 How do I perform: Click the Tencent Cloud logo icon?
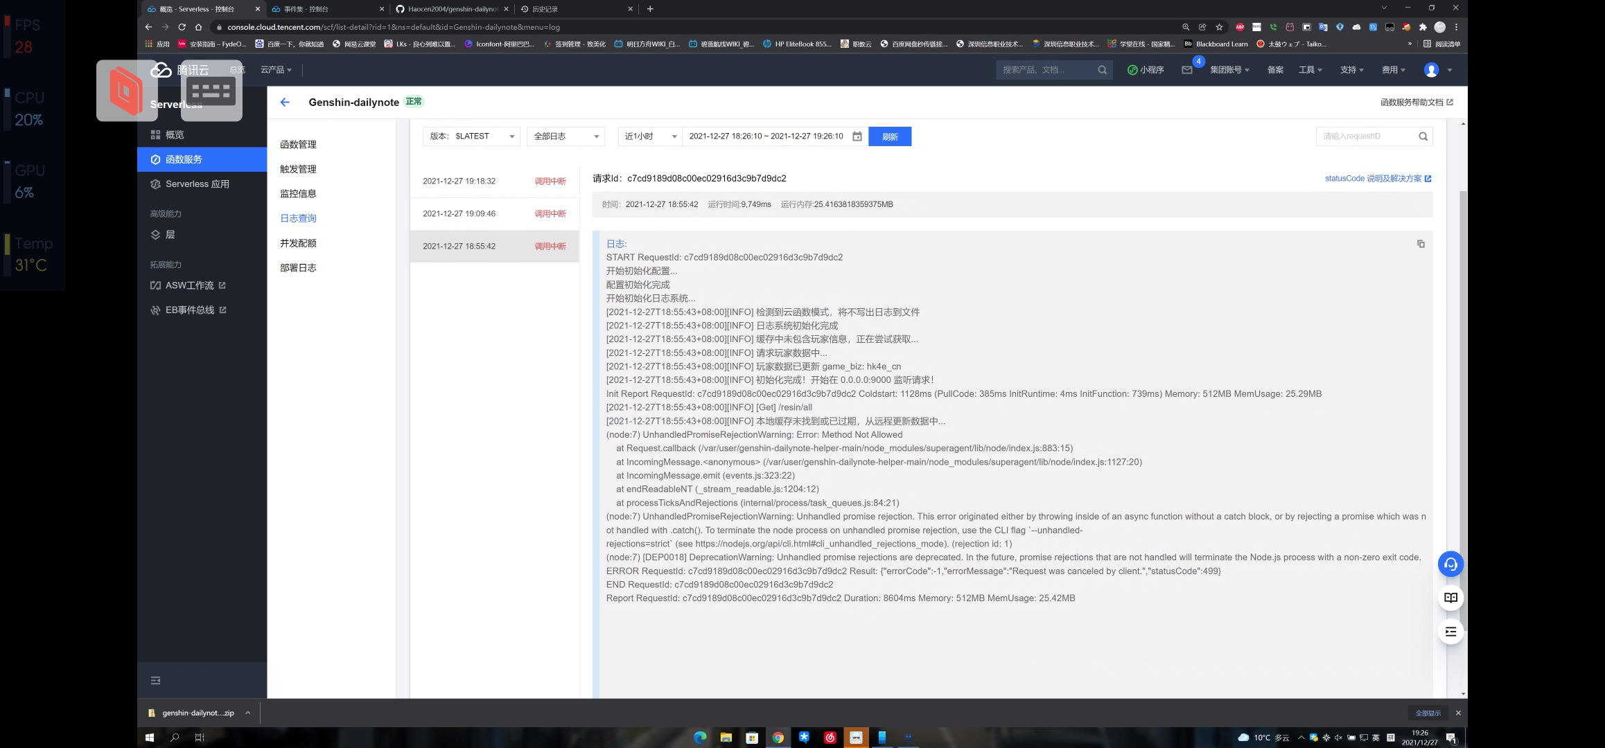coord(161,69)
